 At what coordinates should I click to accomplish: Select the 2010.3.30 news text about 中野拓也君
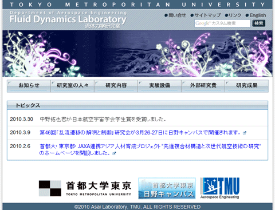click(103, 120)
